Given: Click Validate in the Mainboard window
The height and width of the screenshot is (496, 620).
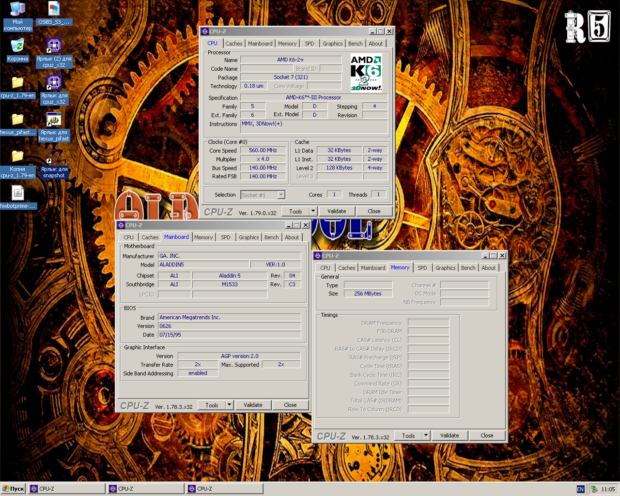Looking at the screenshot, I should click(253, 405).
